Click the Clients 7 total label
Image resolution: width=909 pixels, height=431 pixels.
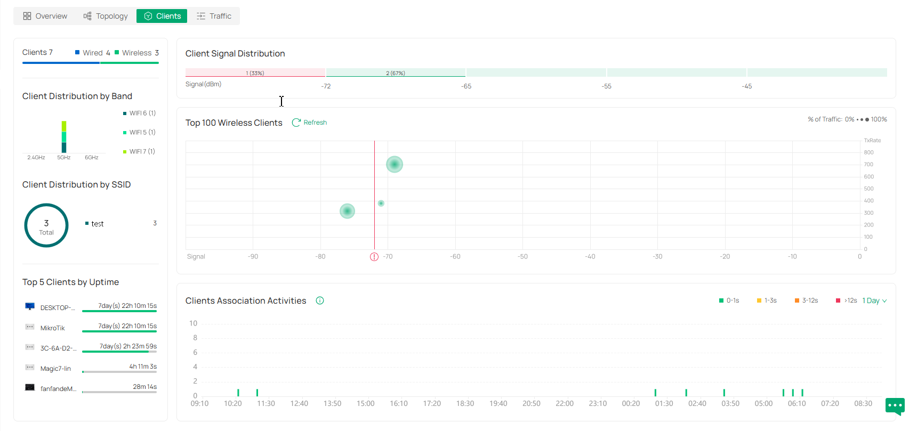click(37, 52)
